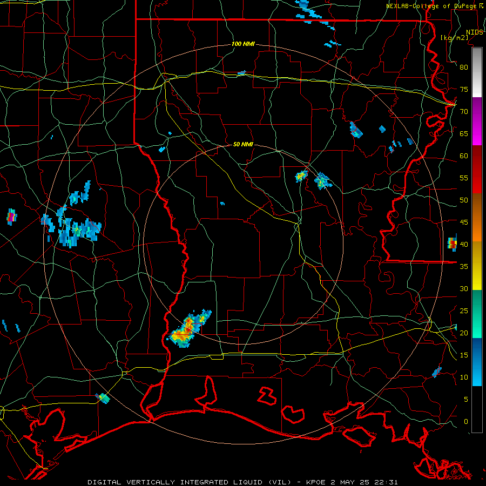486x486 pixels.
Task: Pick the blue segment of the color bar
Action: (x=477, y=362)
